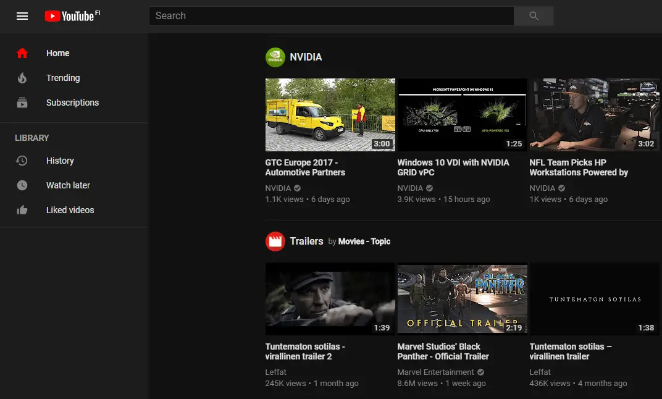Play the black Tuntematon Sotilas 1:38 thumbnail
Screen dimensions: 662x399
point(595,299)
